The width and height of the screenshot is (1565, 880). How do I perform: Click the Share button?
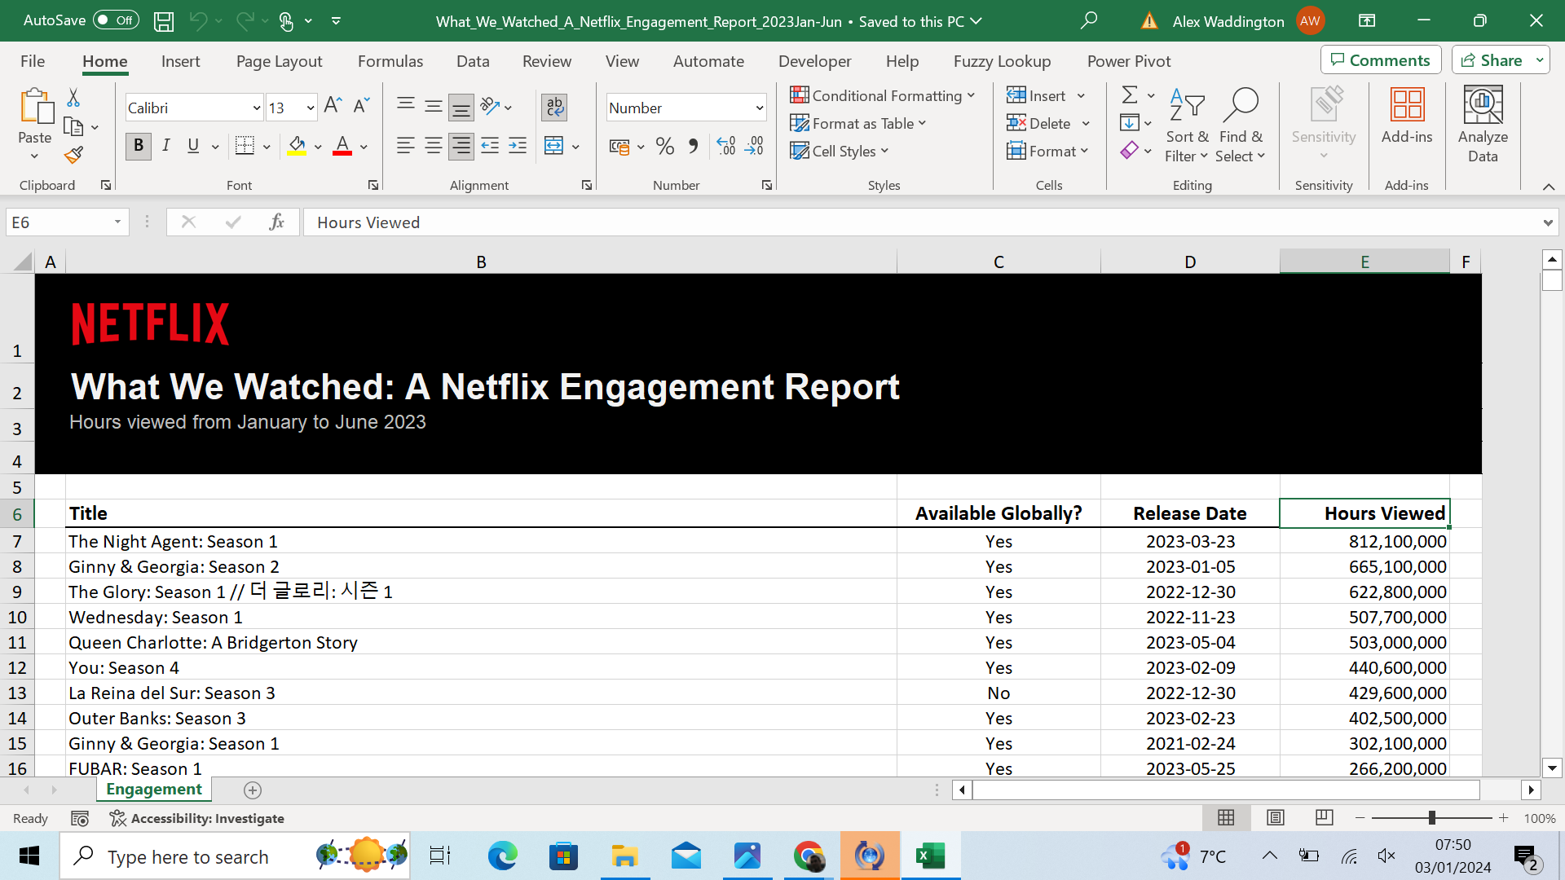[1498, 59]
